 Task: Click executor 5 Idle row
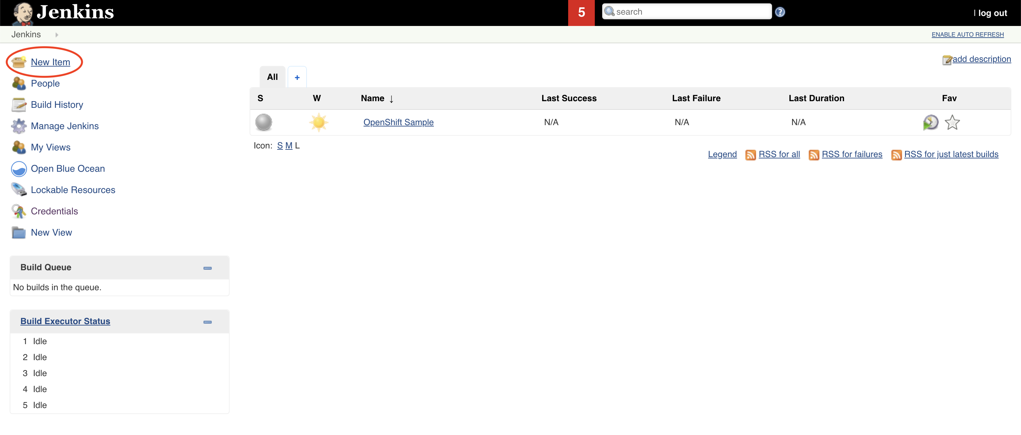(x=119, y=405)
